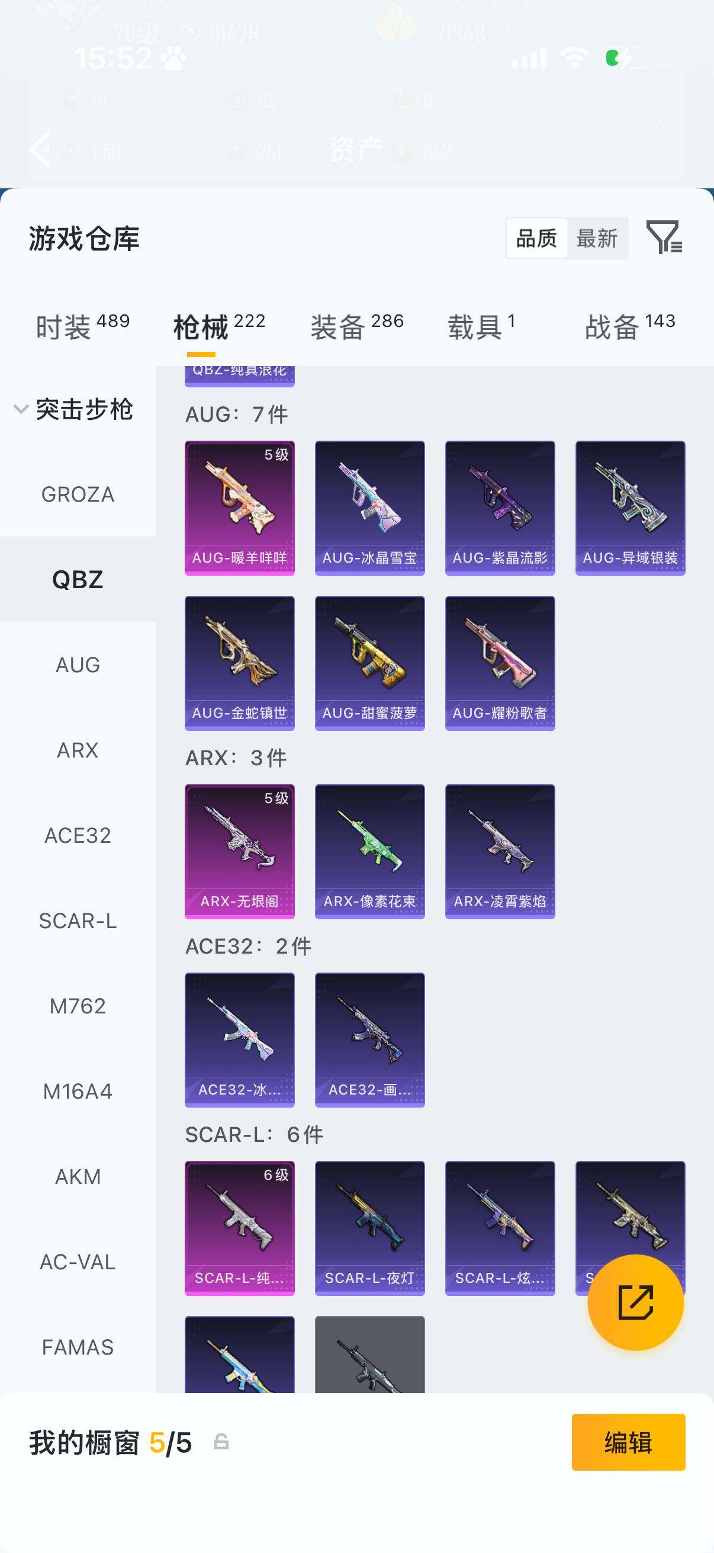Collapse the 突击步枪 category chevron

(x=21, y=409)
